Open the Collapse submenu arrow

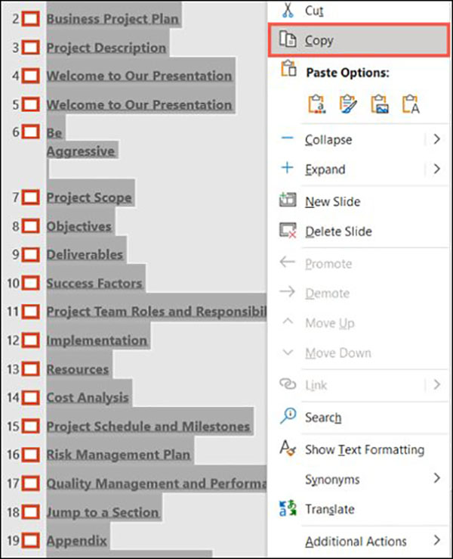[437, 139]
